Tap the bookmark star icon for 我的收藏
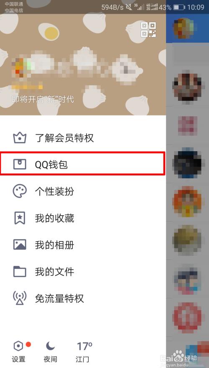This screenshot has height=368, width=209. [x=20, y=218]
